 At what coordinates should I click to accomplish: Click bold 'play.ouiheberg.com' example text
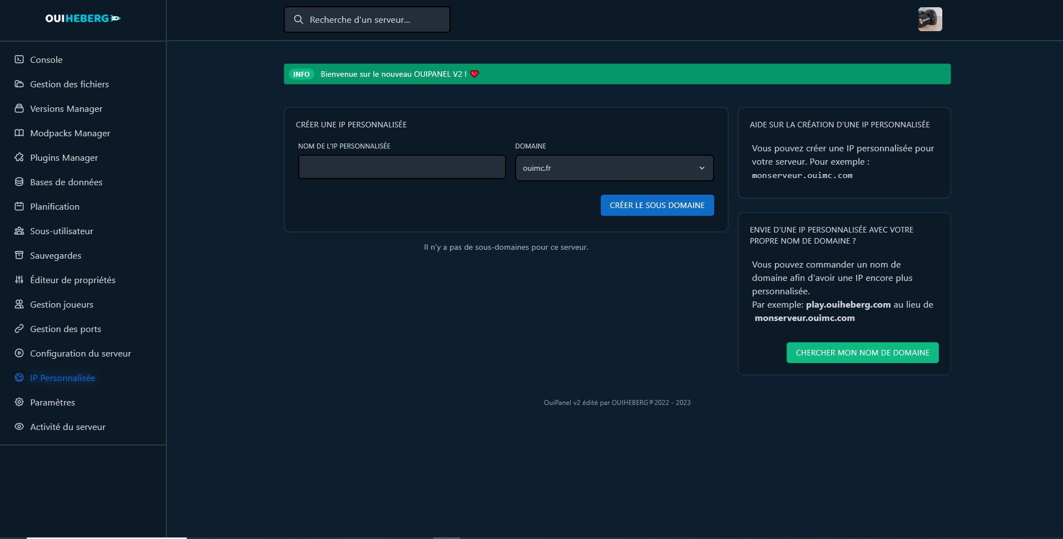848,304
